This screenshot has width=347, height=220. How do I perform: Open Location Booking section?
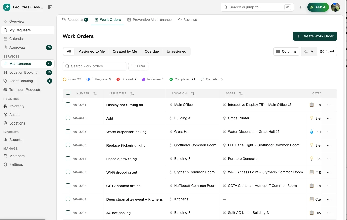[x=28, y=72]
